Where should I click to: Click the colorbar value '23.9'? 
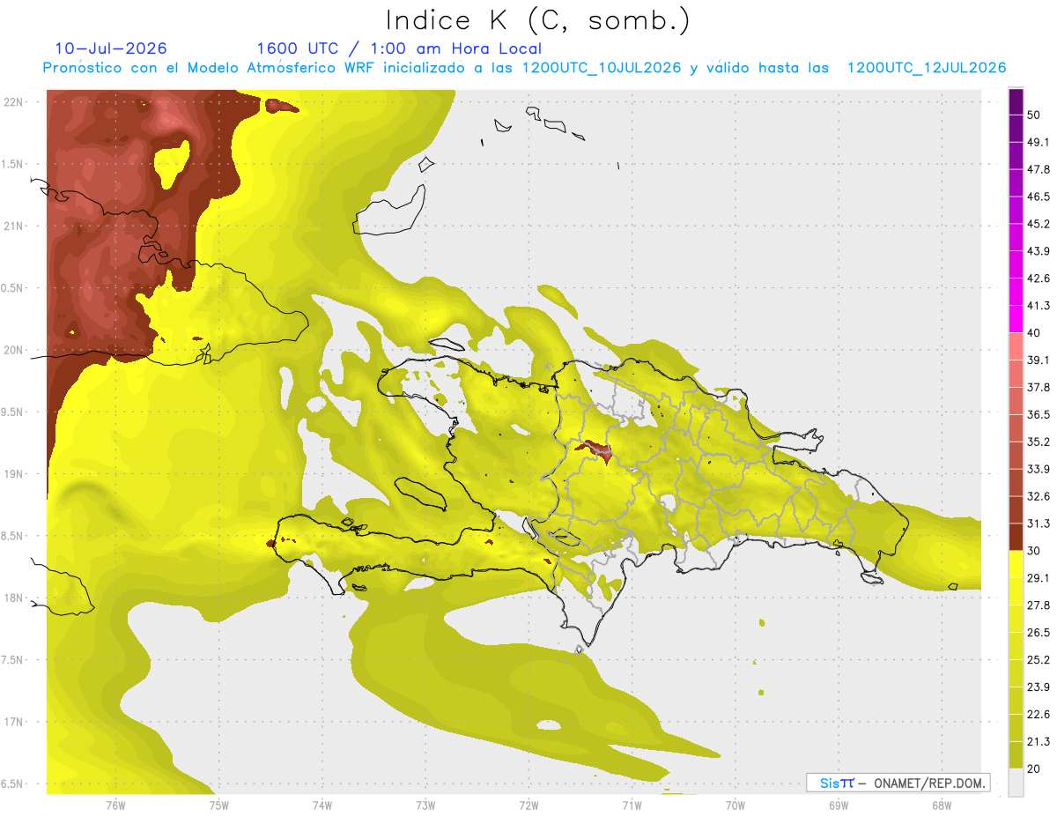1039,687
